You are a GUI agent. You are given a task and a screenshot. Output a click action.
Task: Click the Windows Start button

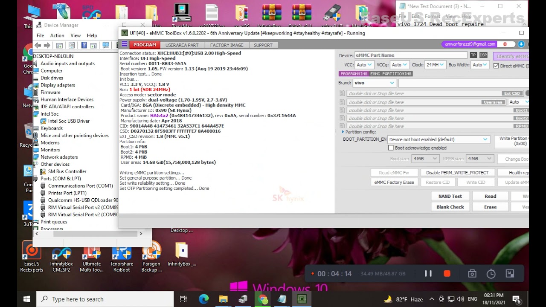pos(26,299)
